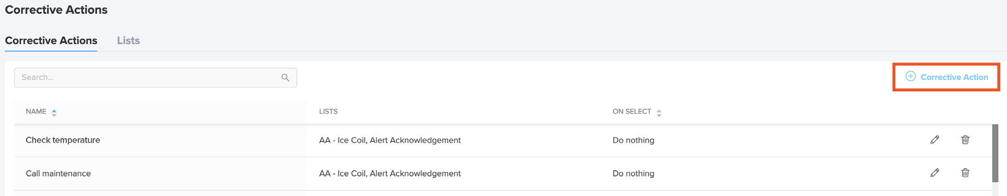1007x196 pixels.
Task: Sort by the ON SELECT column header
Action: click(632, 111)
